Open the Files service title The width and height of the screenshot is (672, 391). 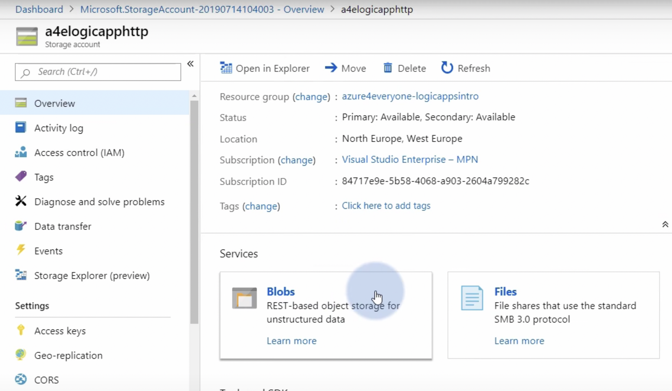505,291
